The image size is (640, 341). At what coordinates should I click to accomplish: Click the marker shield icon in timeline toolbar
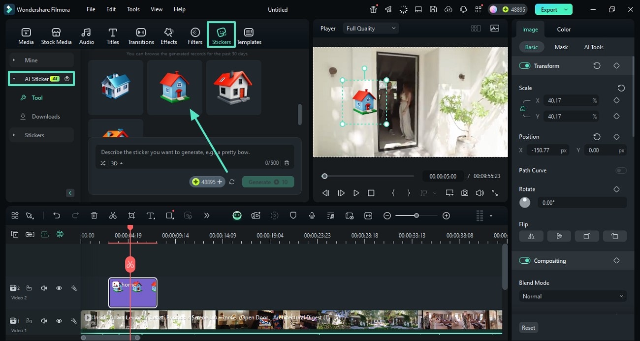coord(293,216)
